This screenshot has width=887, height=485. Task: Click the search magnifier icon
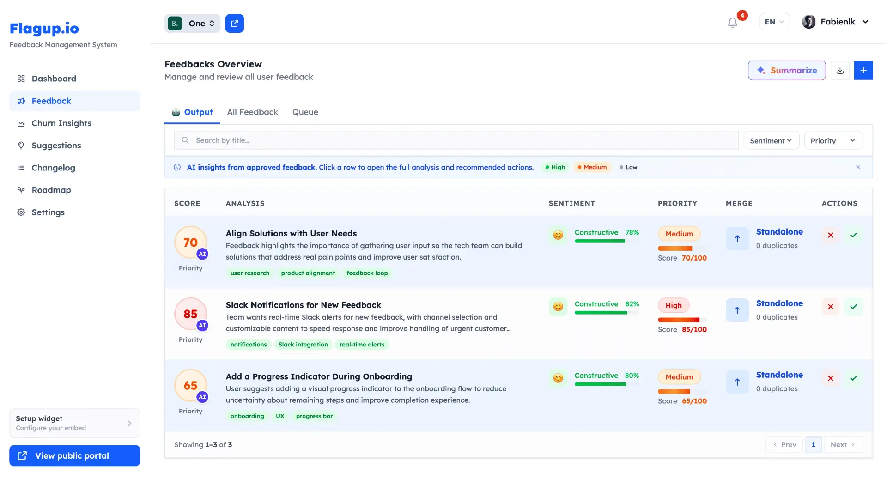click(x=185, y=140)
